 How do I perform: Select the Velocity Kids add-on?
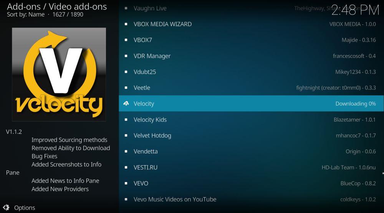coord(251,120)
